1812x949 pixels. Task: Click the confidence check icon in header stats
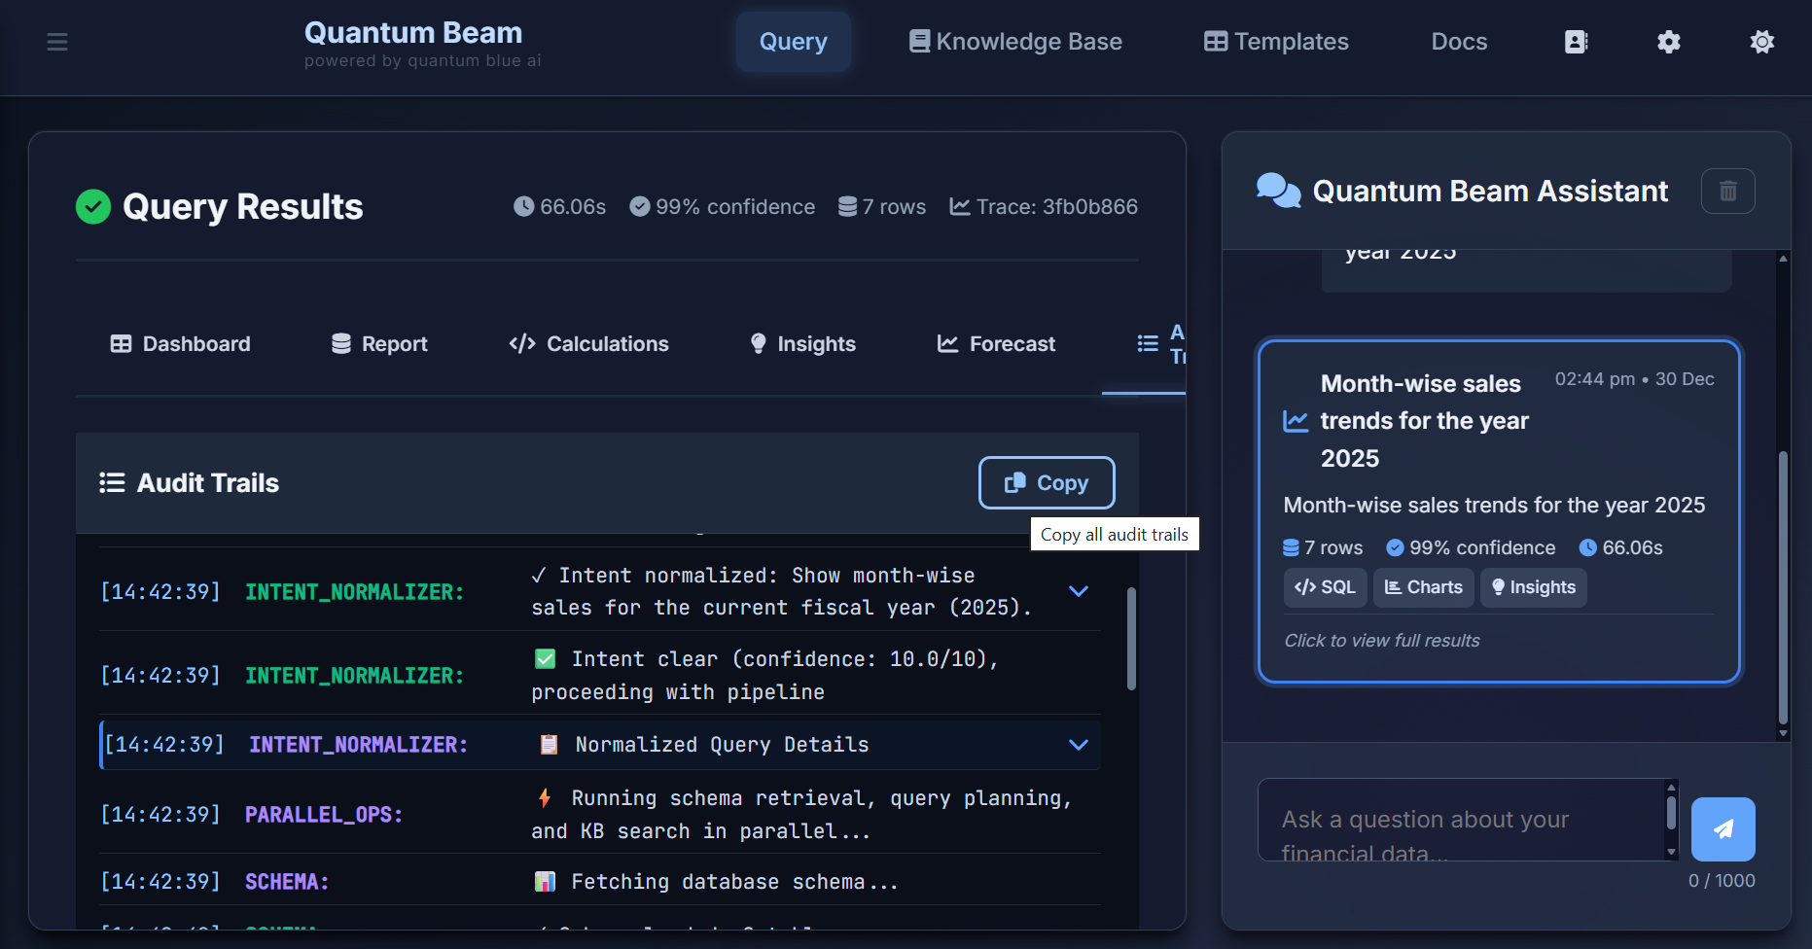639,206
